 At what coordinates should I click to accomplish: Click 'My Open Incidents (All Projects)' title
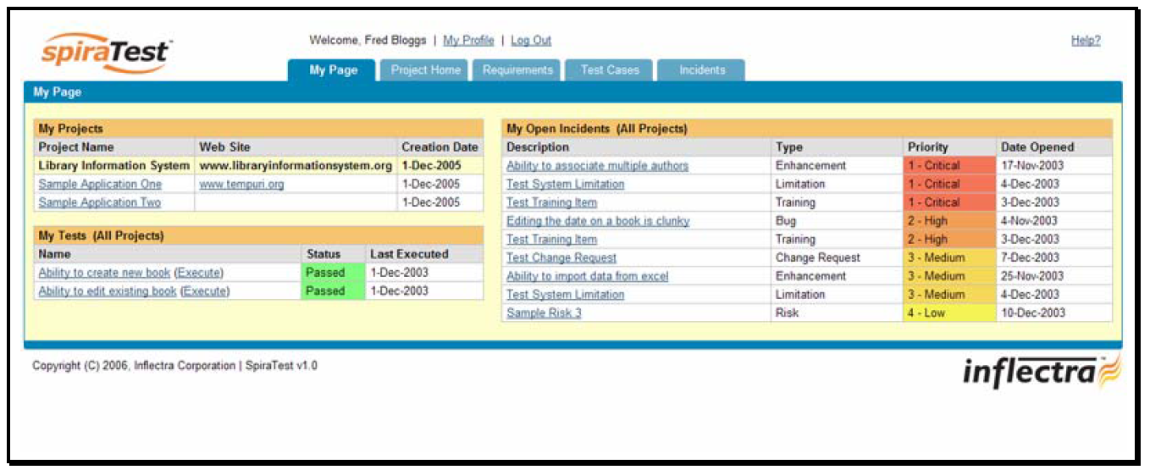pyautogui.click(x=597, y=129)
